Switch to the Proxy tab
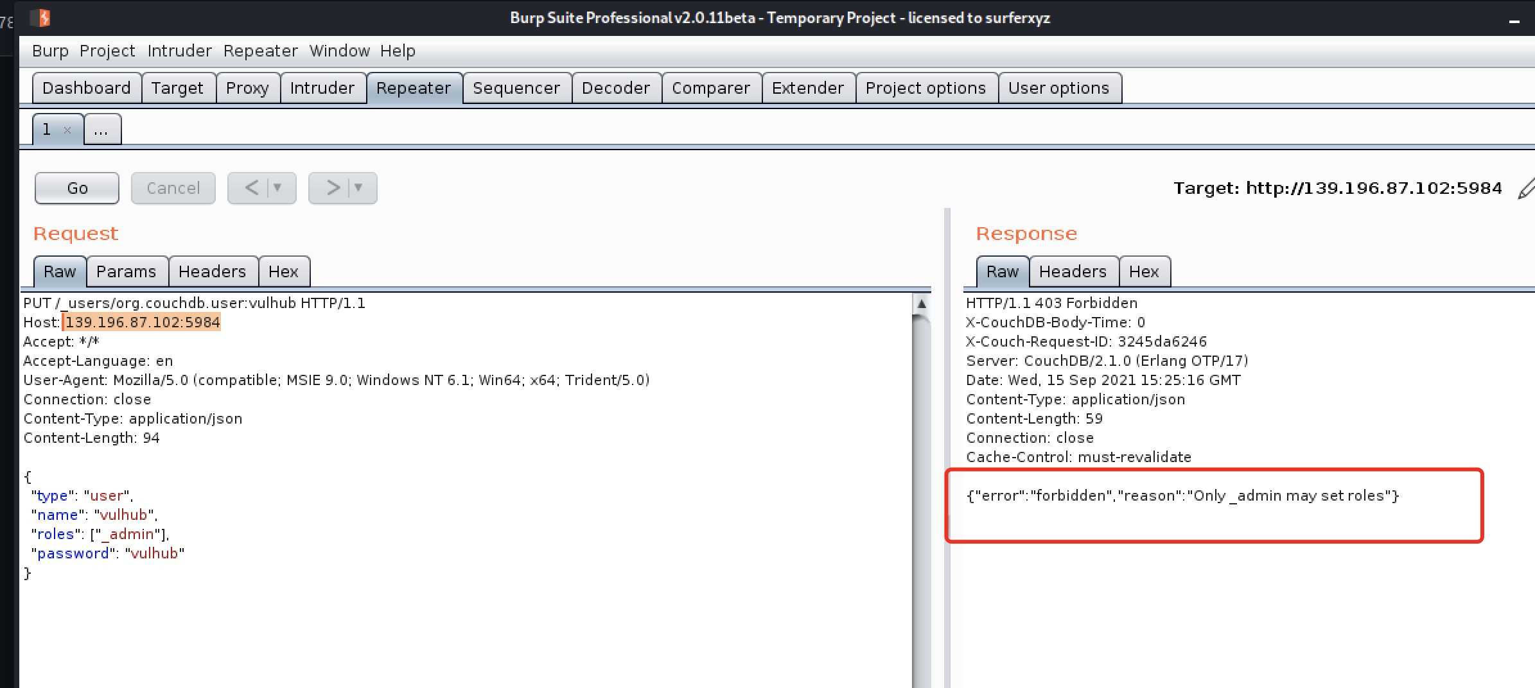Image resolution: width=1535 pixels, height=688 pixels. [x=247, y=88]
